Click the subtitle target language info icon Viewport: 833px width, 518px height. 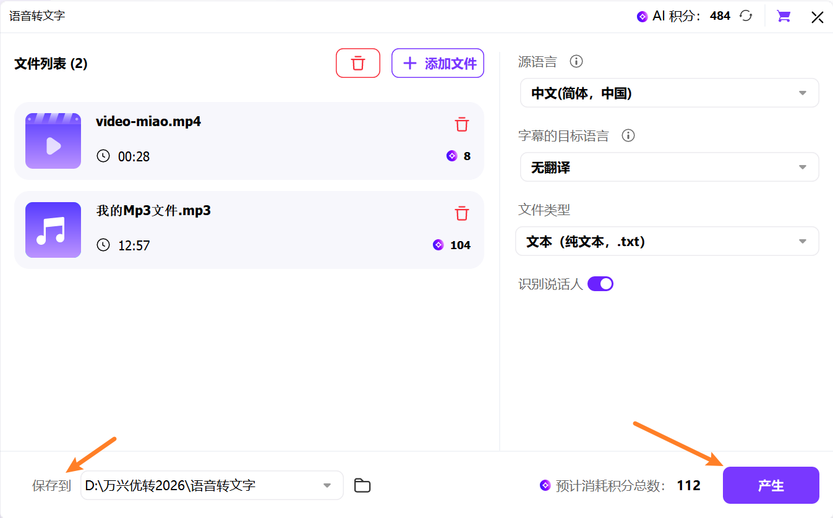click(628, 135)
